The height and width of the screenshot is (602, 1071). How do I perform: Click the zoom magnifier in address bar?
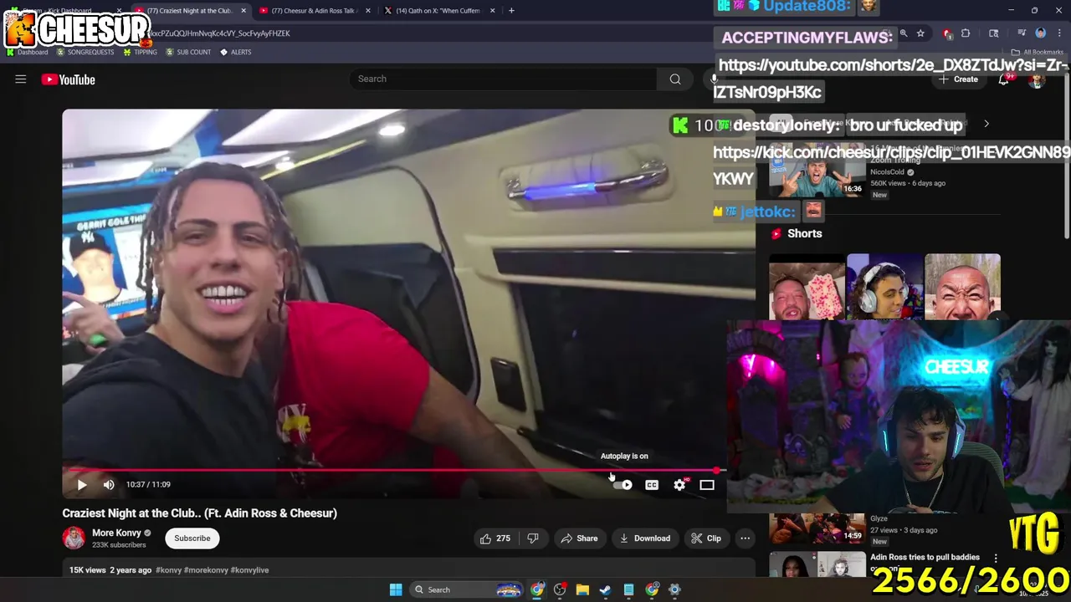[904, 33]
